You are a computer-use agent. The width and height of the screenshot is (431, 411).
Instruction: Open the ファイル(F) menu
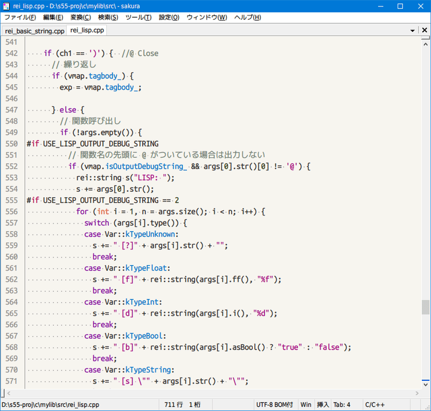(20, 17)
